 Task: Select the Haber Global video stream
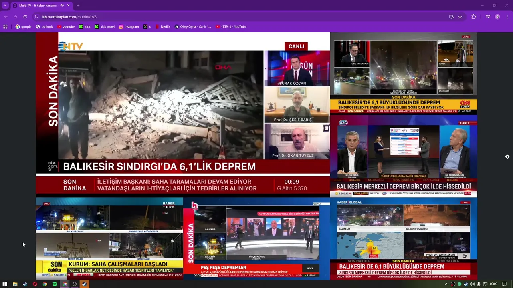coord(404,238)
